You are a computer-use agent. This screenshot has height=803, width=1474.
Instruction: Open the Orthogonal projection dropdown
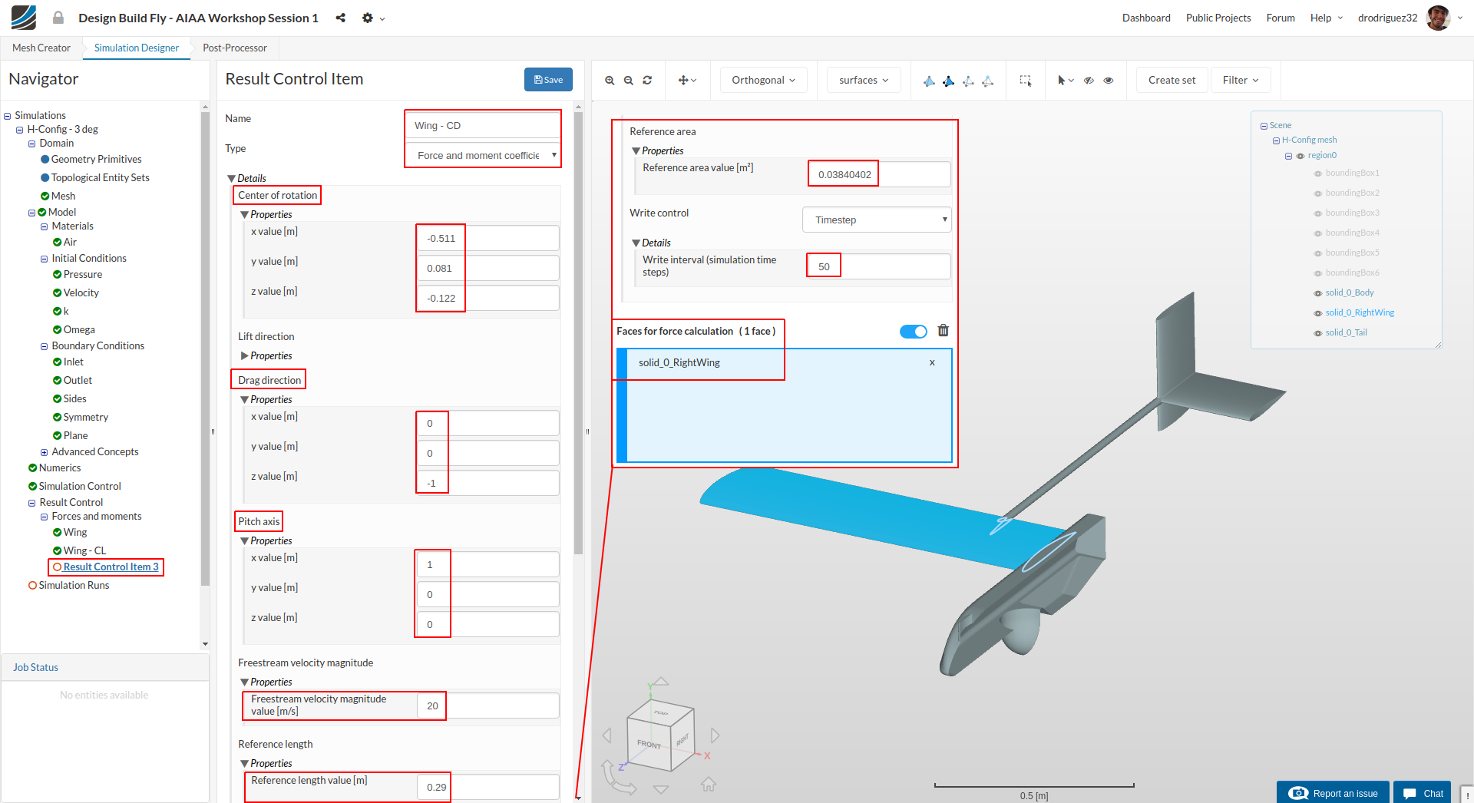763,81
